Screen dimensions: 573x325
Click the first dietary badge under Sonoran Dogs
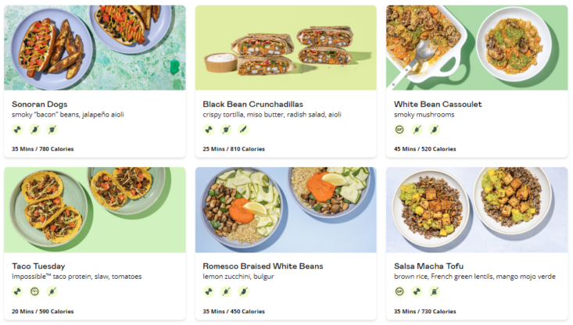17,130
